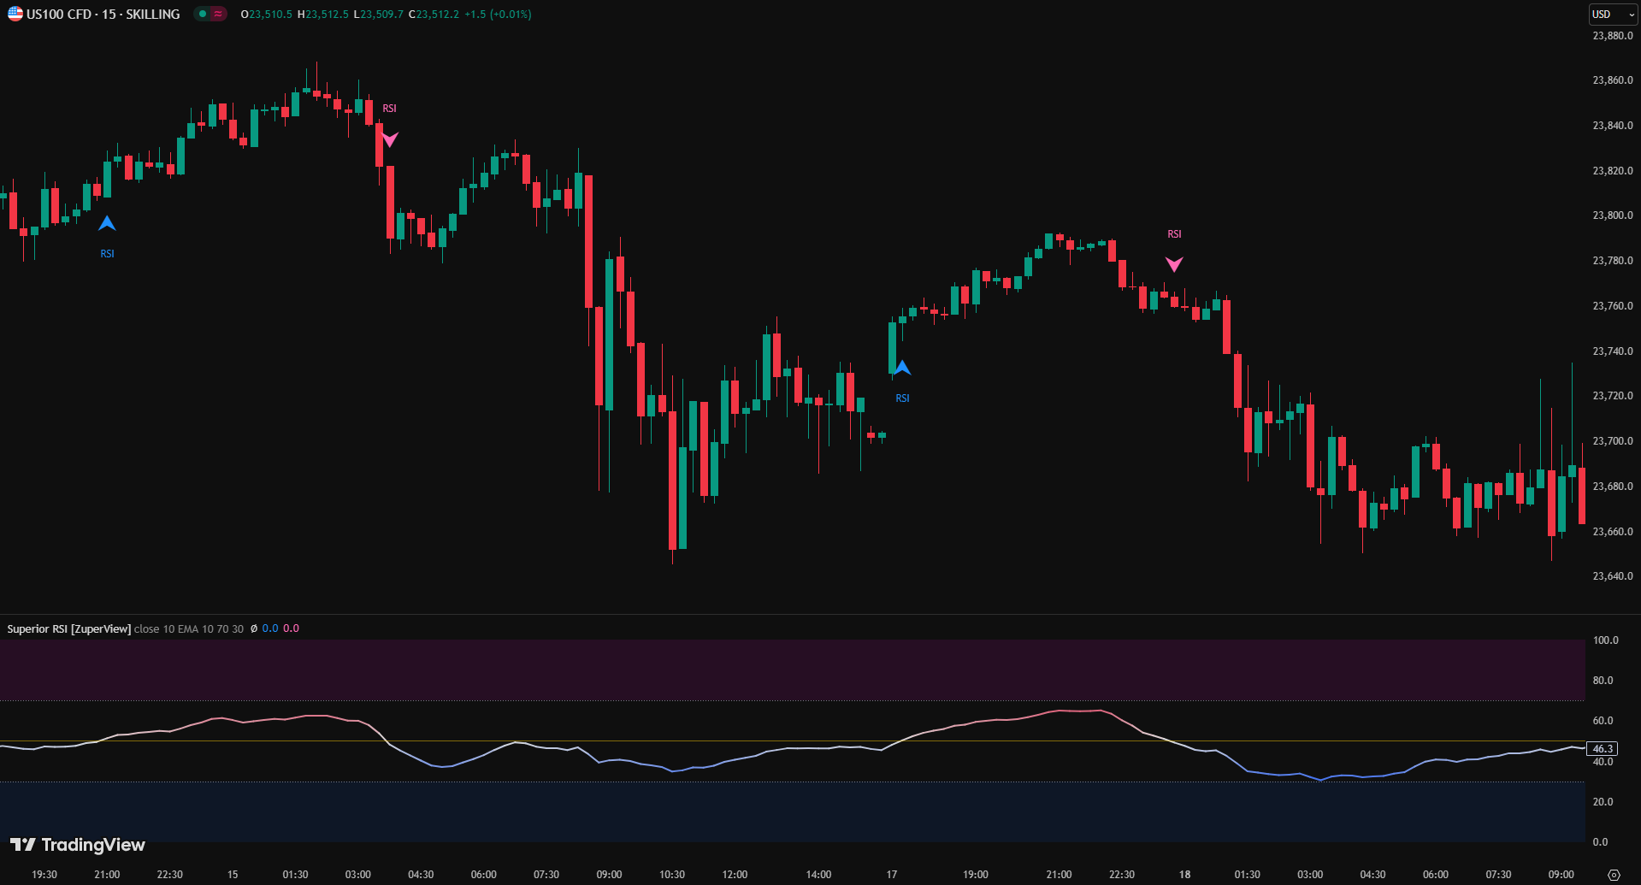The width and height of the screenshot is (1641, 885).
Task: Click the pink delayed data indicator
Action: coord(218,14)
